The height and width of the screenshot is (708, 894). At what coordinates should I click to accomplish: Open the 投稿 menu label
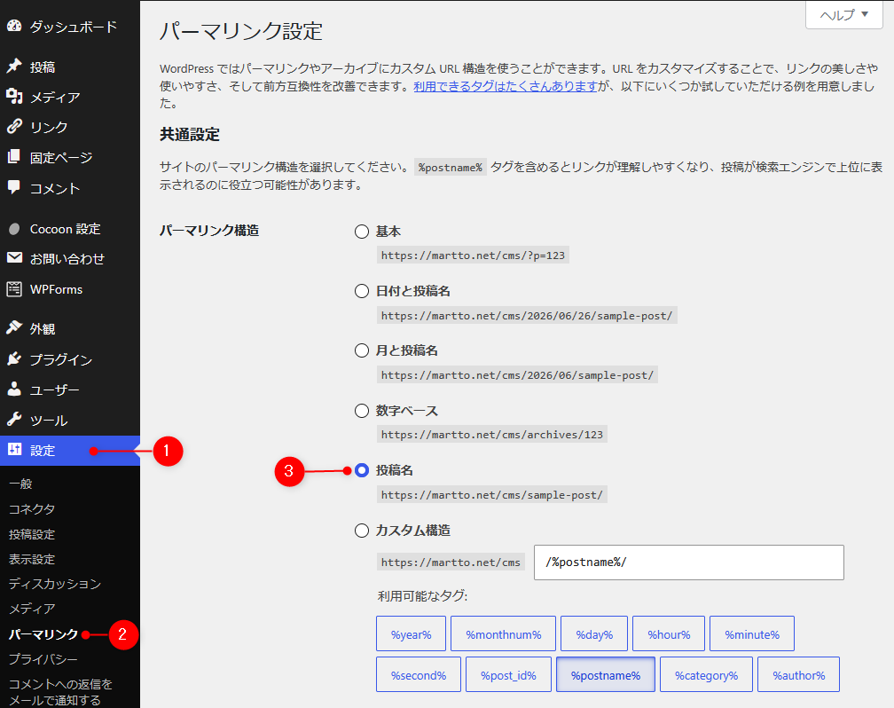coord(43,67)
